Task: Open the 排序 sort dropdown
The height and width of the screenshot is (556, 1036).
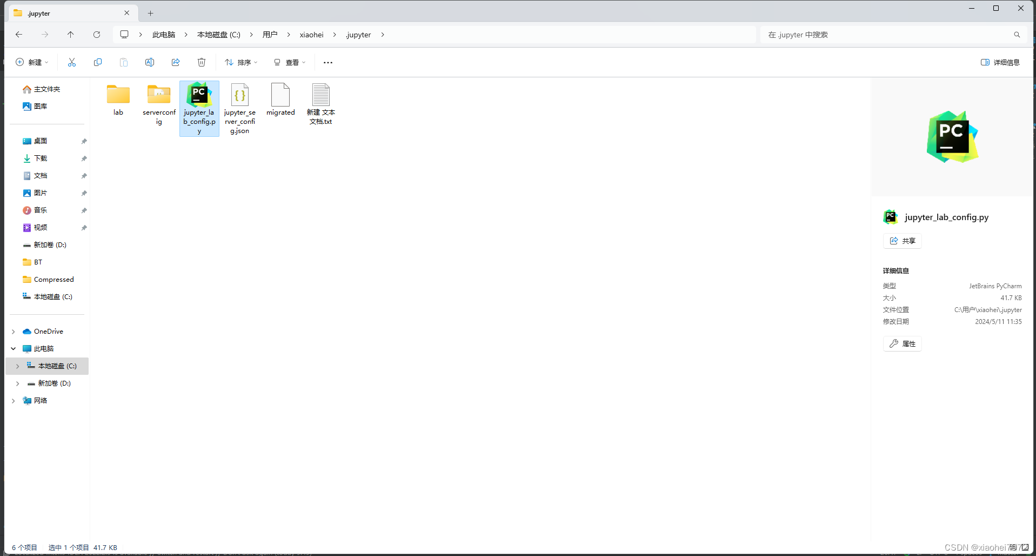Action: coord(241,62)
